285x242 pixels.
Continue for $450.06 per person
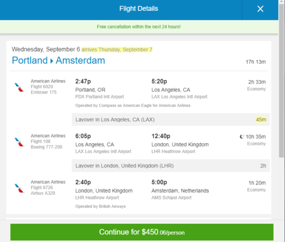(x=142, y=232)
